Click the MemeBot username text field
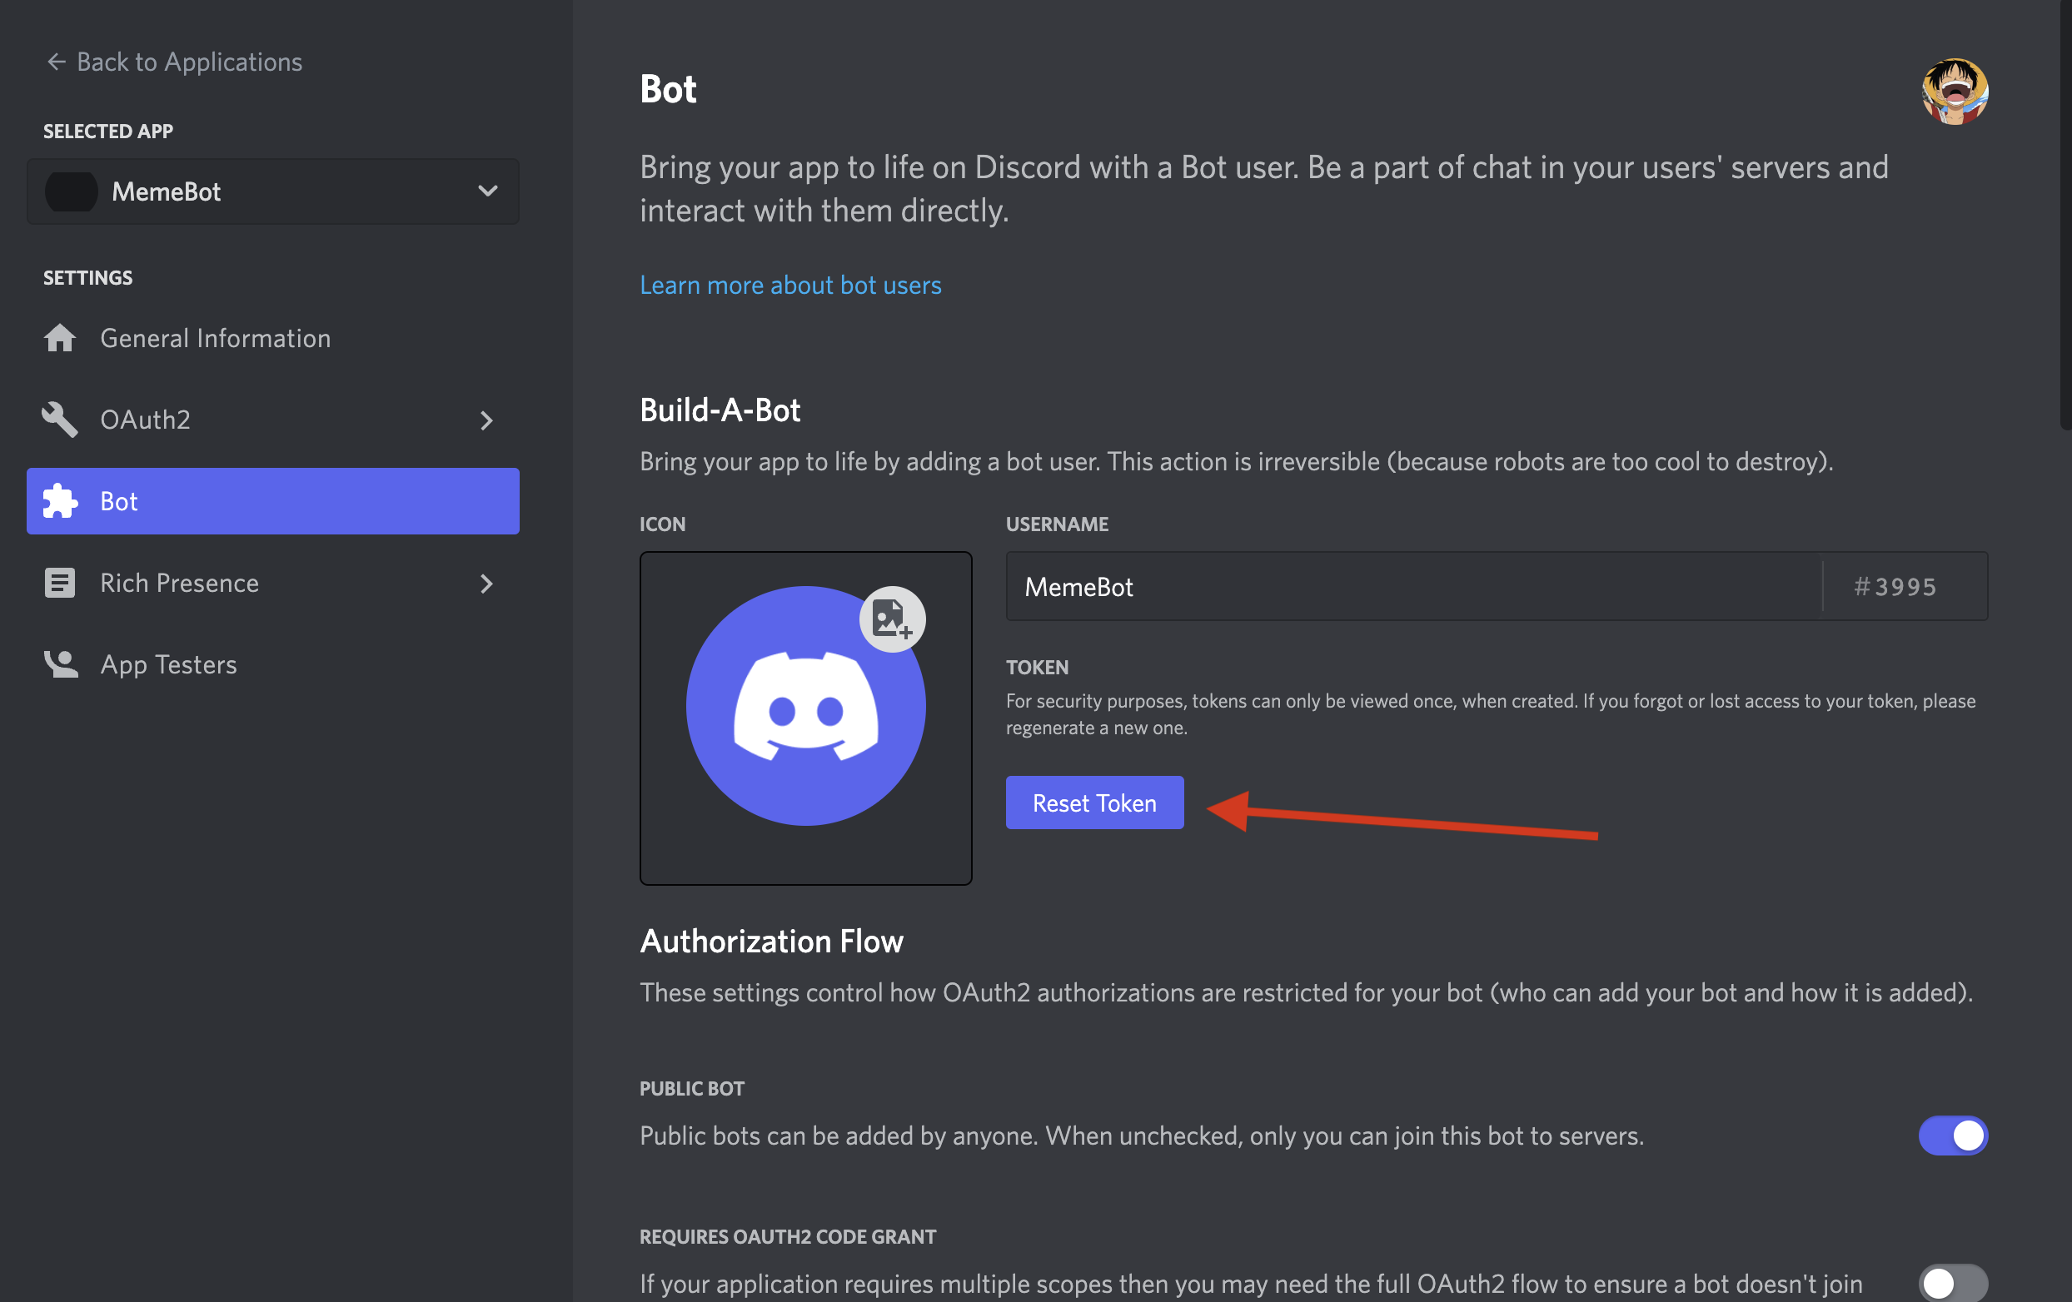This screenshot has width=2072, height=1302. [1411, 587]
